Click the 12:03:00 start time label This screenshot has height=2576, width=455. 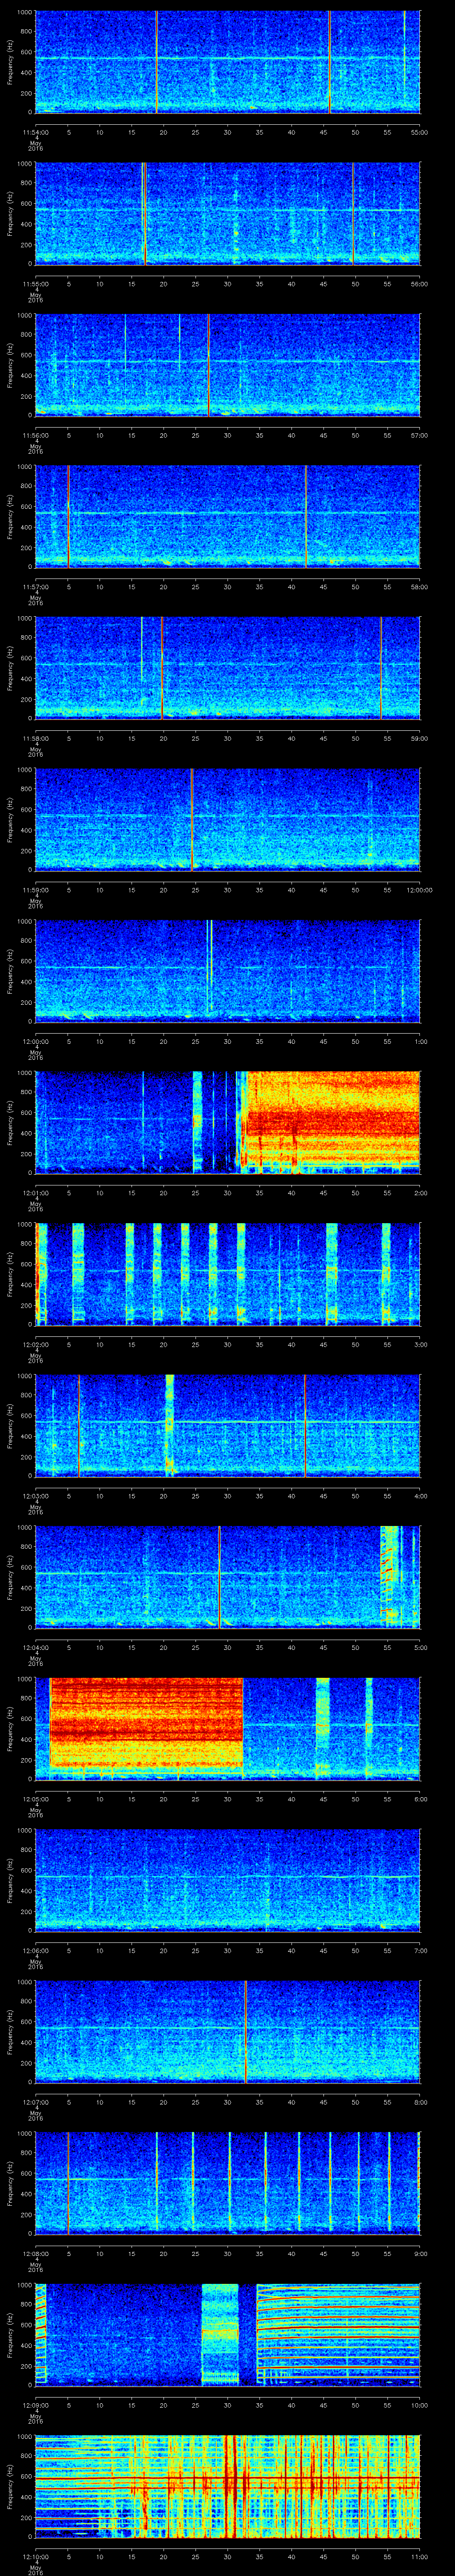click(36, 1496)
